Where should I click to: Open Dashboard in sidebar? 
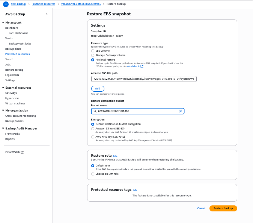coord(12,28)
